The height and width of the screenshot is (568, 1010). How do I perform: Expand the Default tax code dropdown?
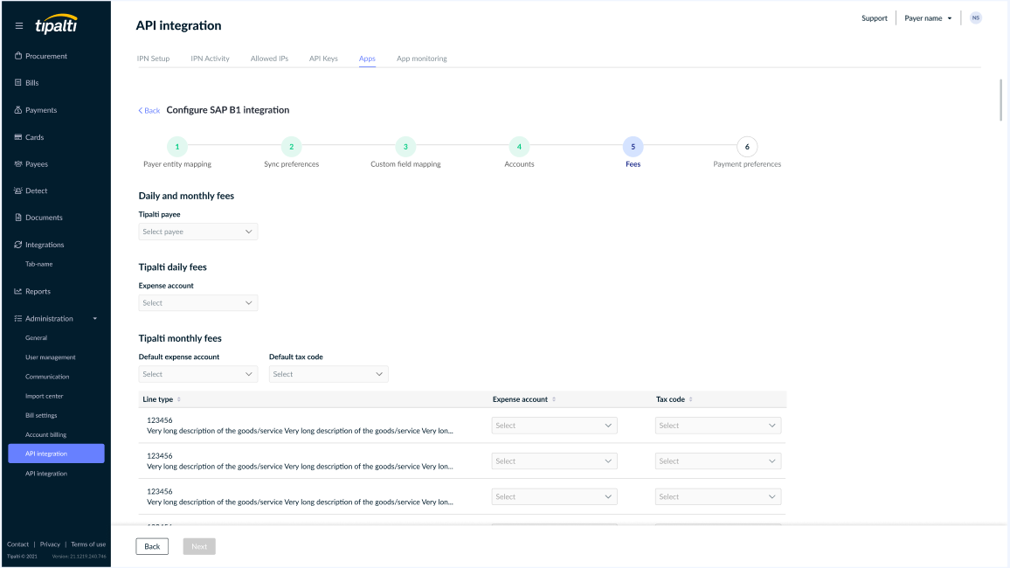click(329, 374)
